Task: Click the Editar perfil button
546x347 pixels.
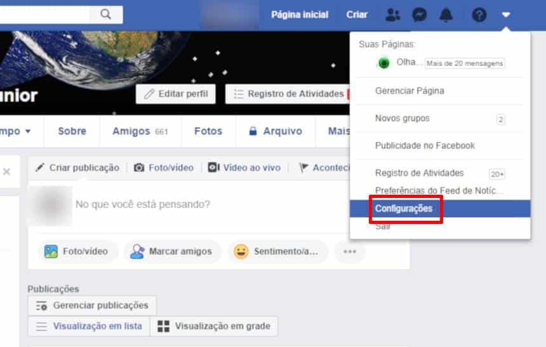Action: click(175, 94)
